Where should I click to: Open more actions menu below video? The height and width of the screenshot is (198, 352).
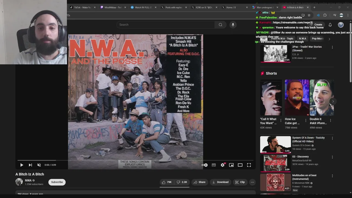(252, 182)
